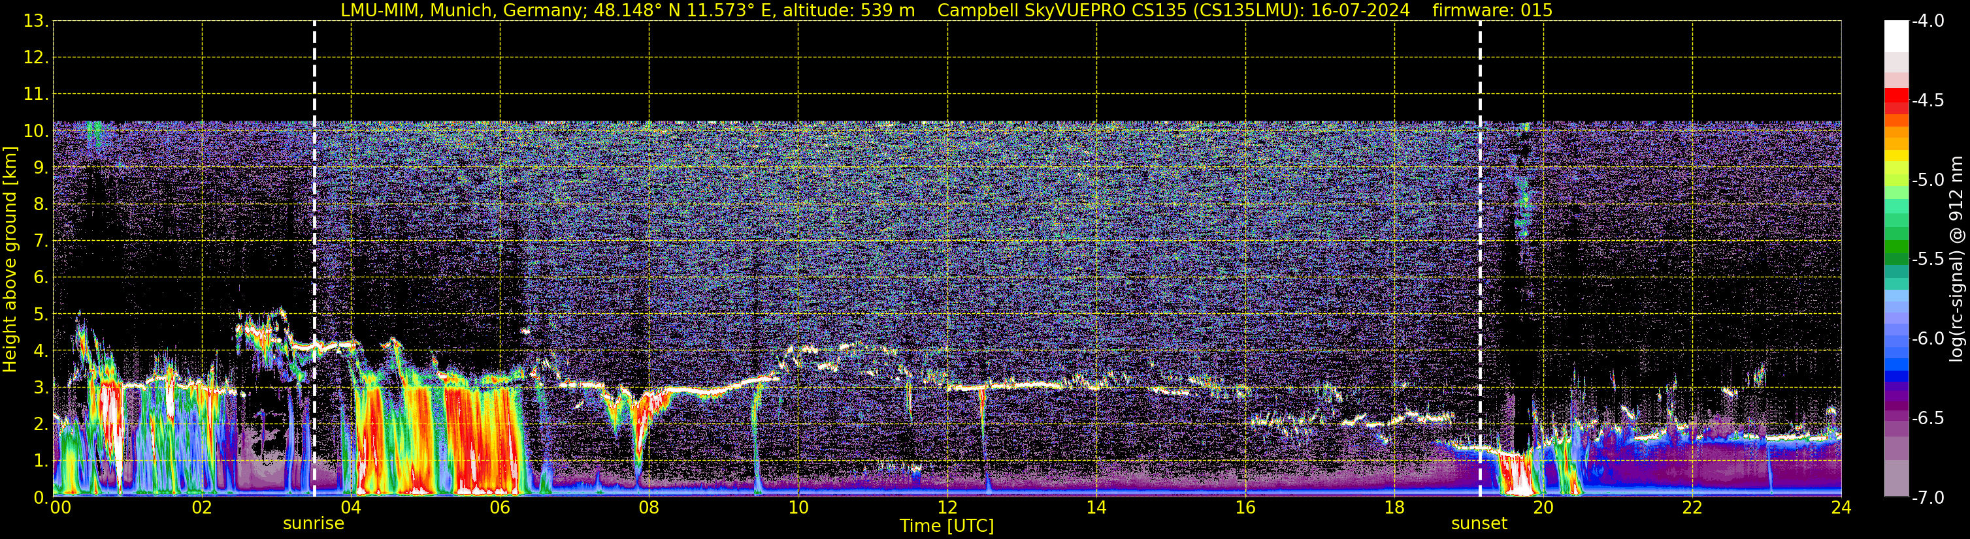Click colorbar tick label '-5.0'
Viewport: 1970px width, 539px height.
tap(1927, 180)
